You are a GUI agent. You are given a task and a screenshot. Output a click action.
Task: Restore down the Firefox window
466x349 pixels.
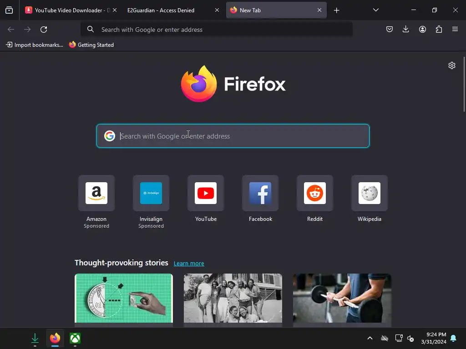(x=434, y=10)
